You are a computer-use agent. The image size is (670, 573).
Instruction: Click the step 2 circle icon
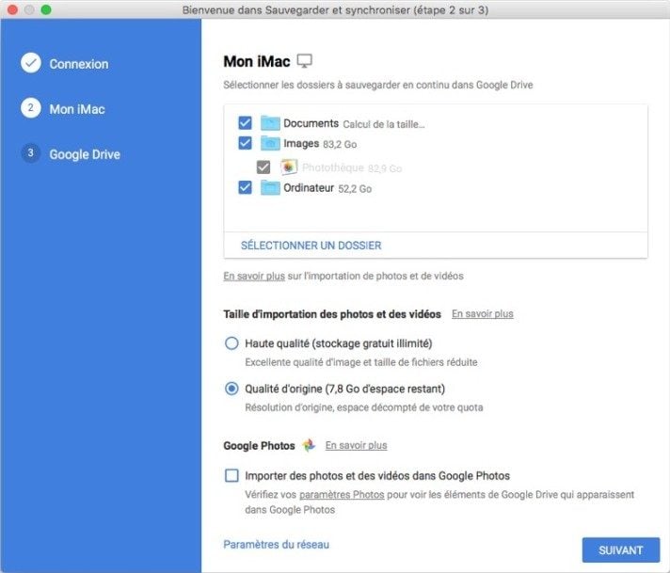(31, 108)
